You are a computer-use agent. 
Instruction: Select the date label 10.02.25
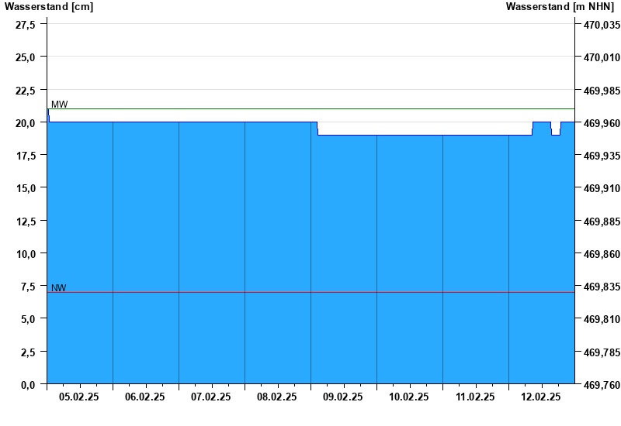[x=409, y=397]
